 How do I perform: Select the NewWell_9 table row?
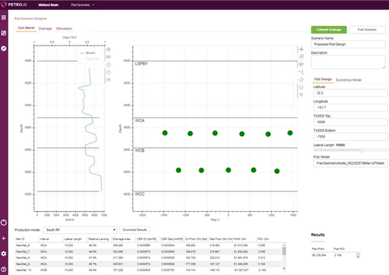(148, 264)
